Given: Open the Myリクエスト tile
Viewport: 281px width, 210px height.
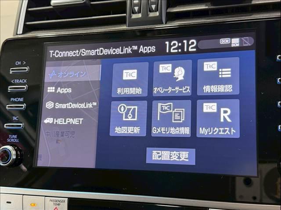Looking at the screenshot, I should (218, 119).
